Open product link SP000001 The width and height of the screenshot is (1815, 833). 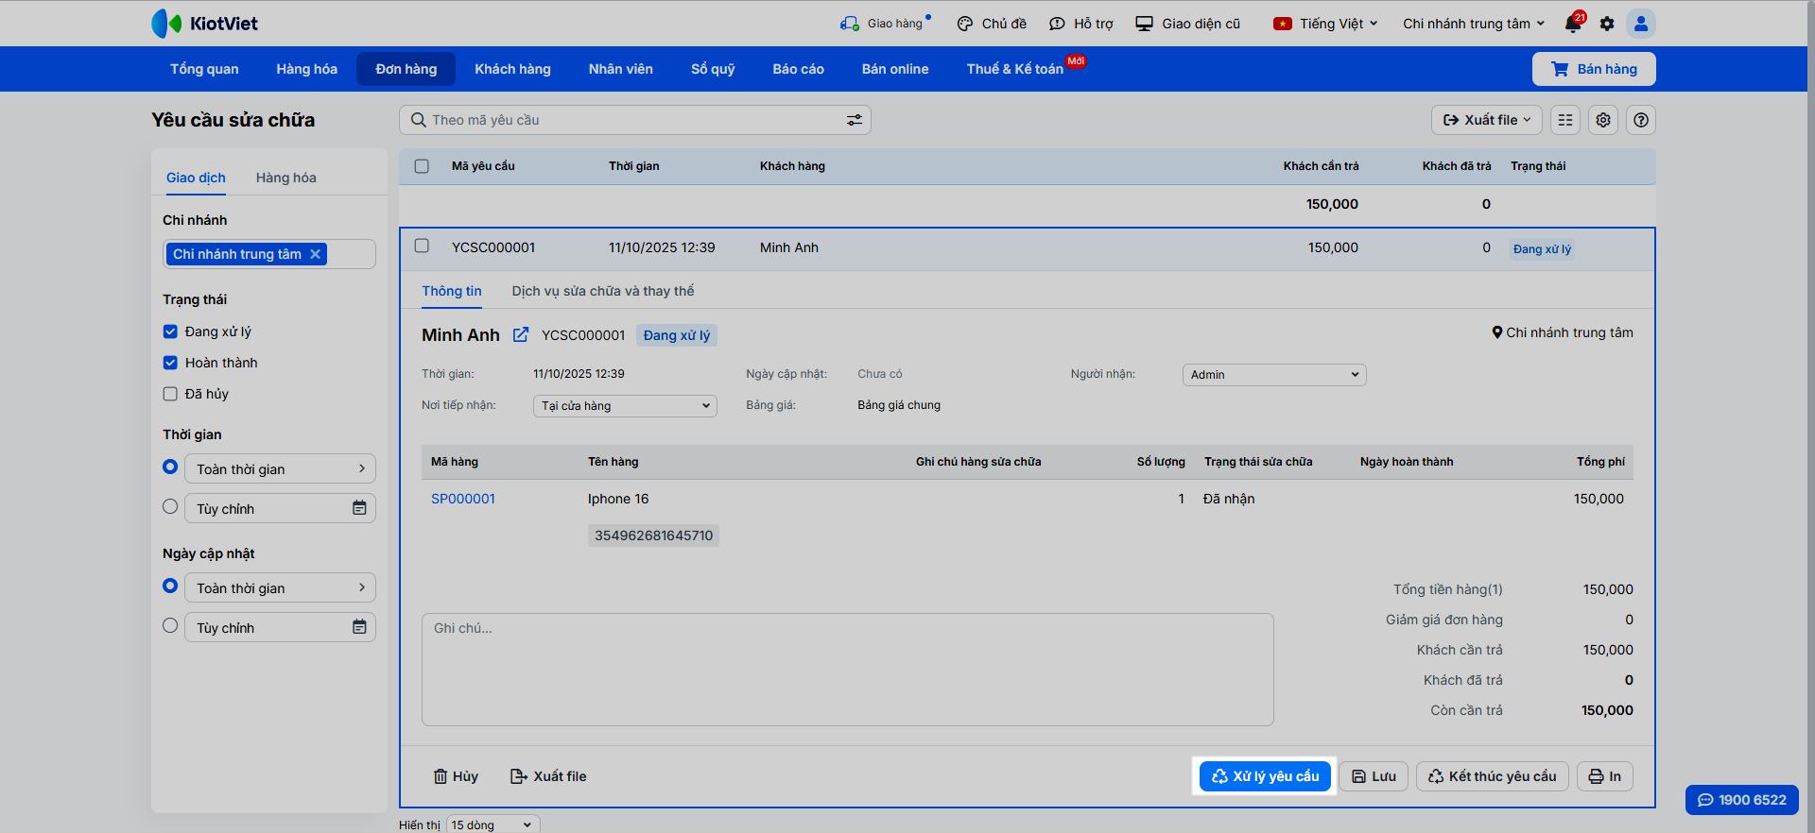tap(463, 499)
